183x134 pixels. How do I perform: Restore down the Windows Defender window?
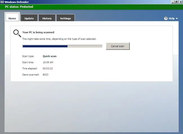pos(176,2)
